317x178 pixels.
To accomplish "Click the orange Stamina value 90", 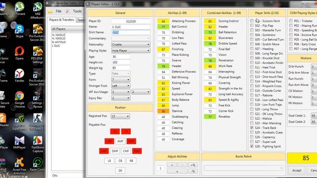I will pyautogui.click(x=163, y=111).
